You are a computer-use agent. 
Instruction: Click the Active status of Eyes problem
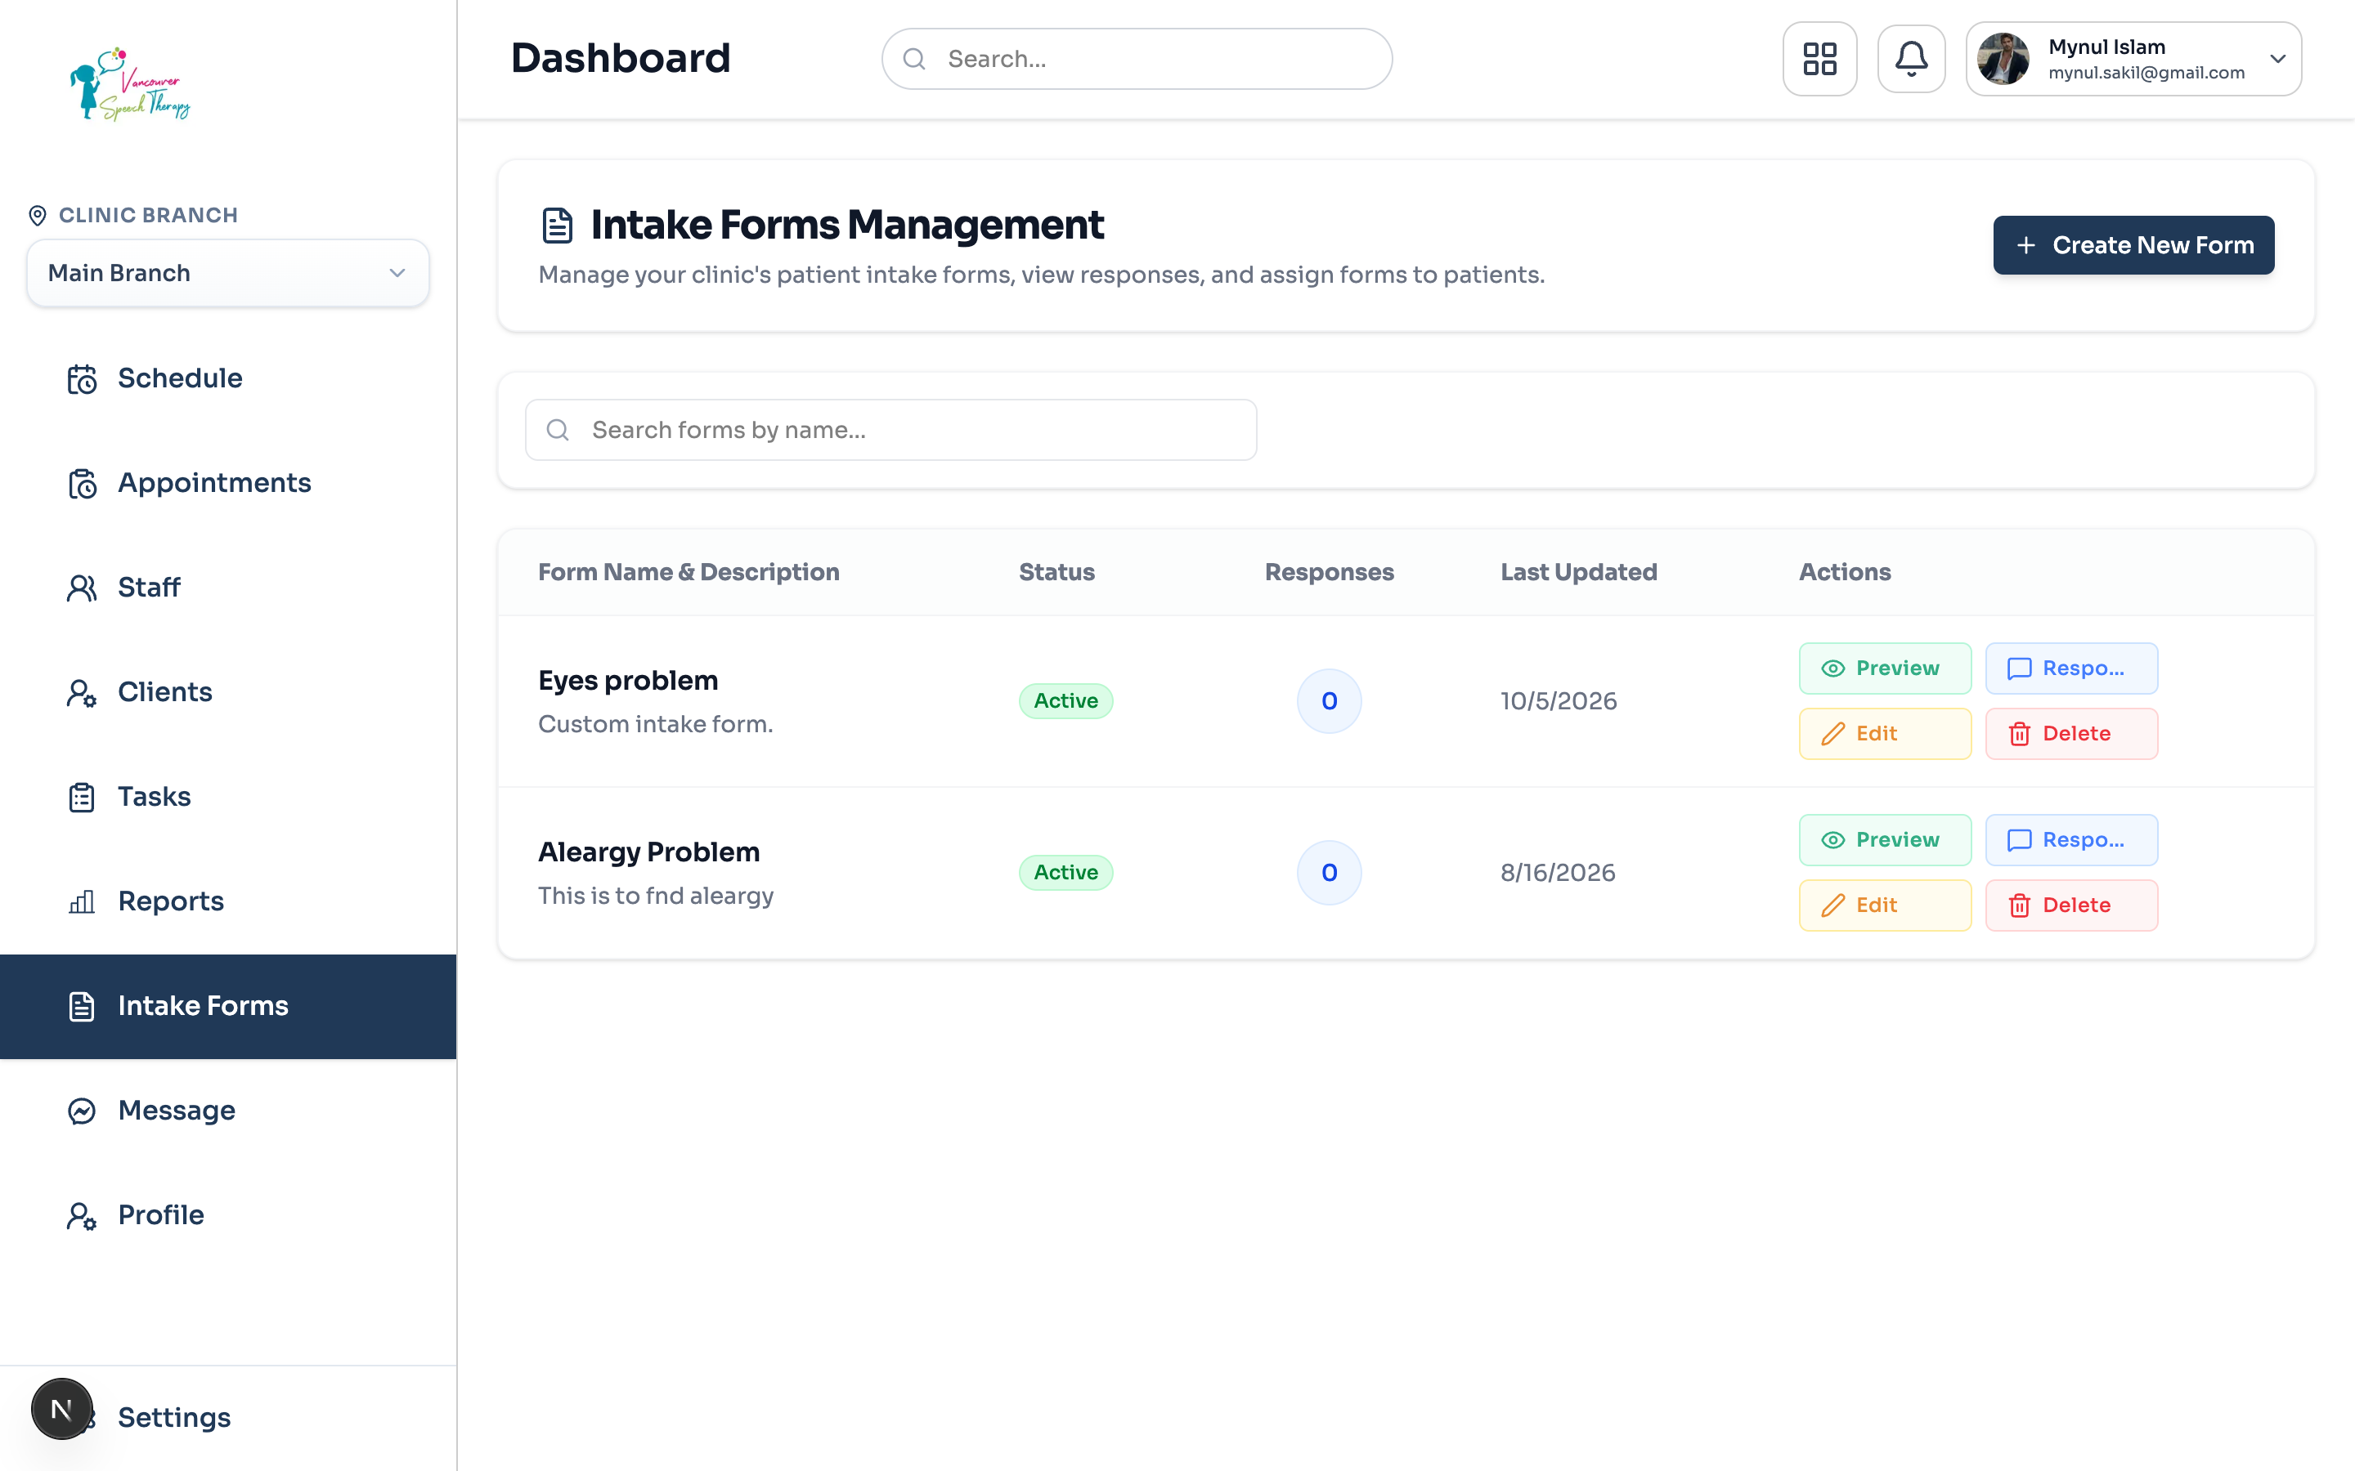pos(1065,700)
